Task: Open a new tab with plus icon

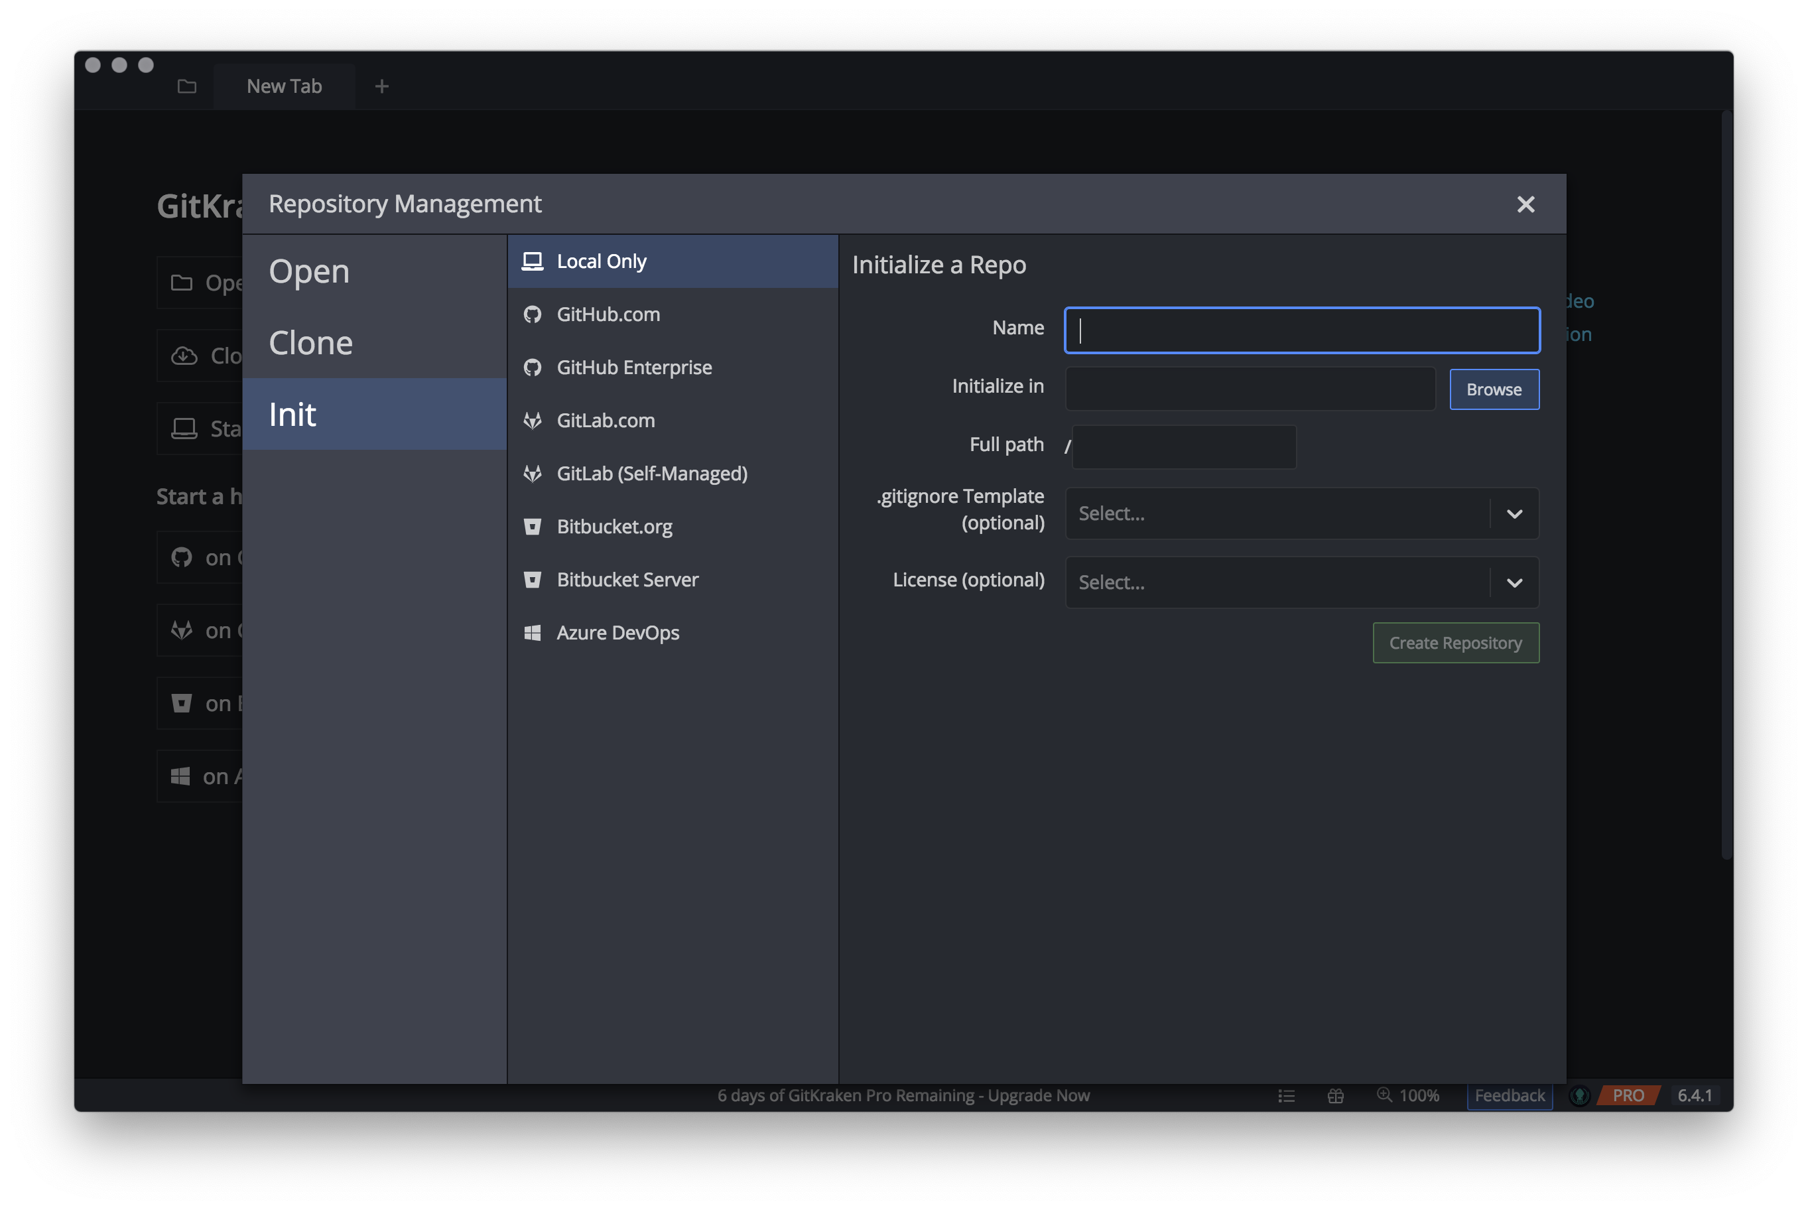Action: click(x=382, y=86)
